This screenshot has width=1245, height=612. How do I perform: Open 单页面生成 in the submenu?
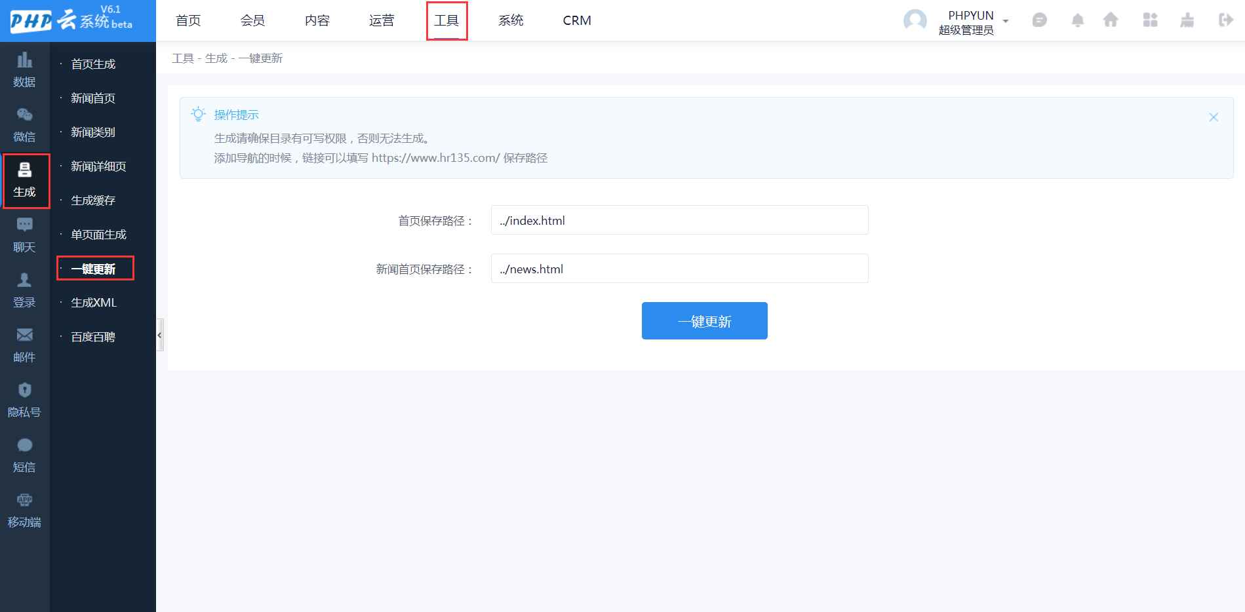98,235
